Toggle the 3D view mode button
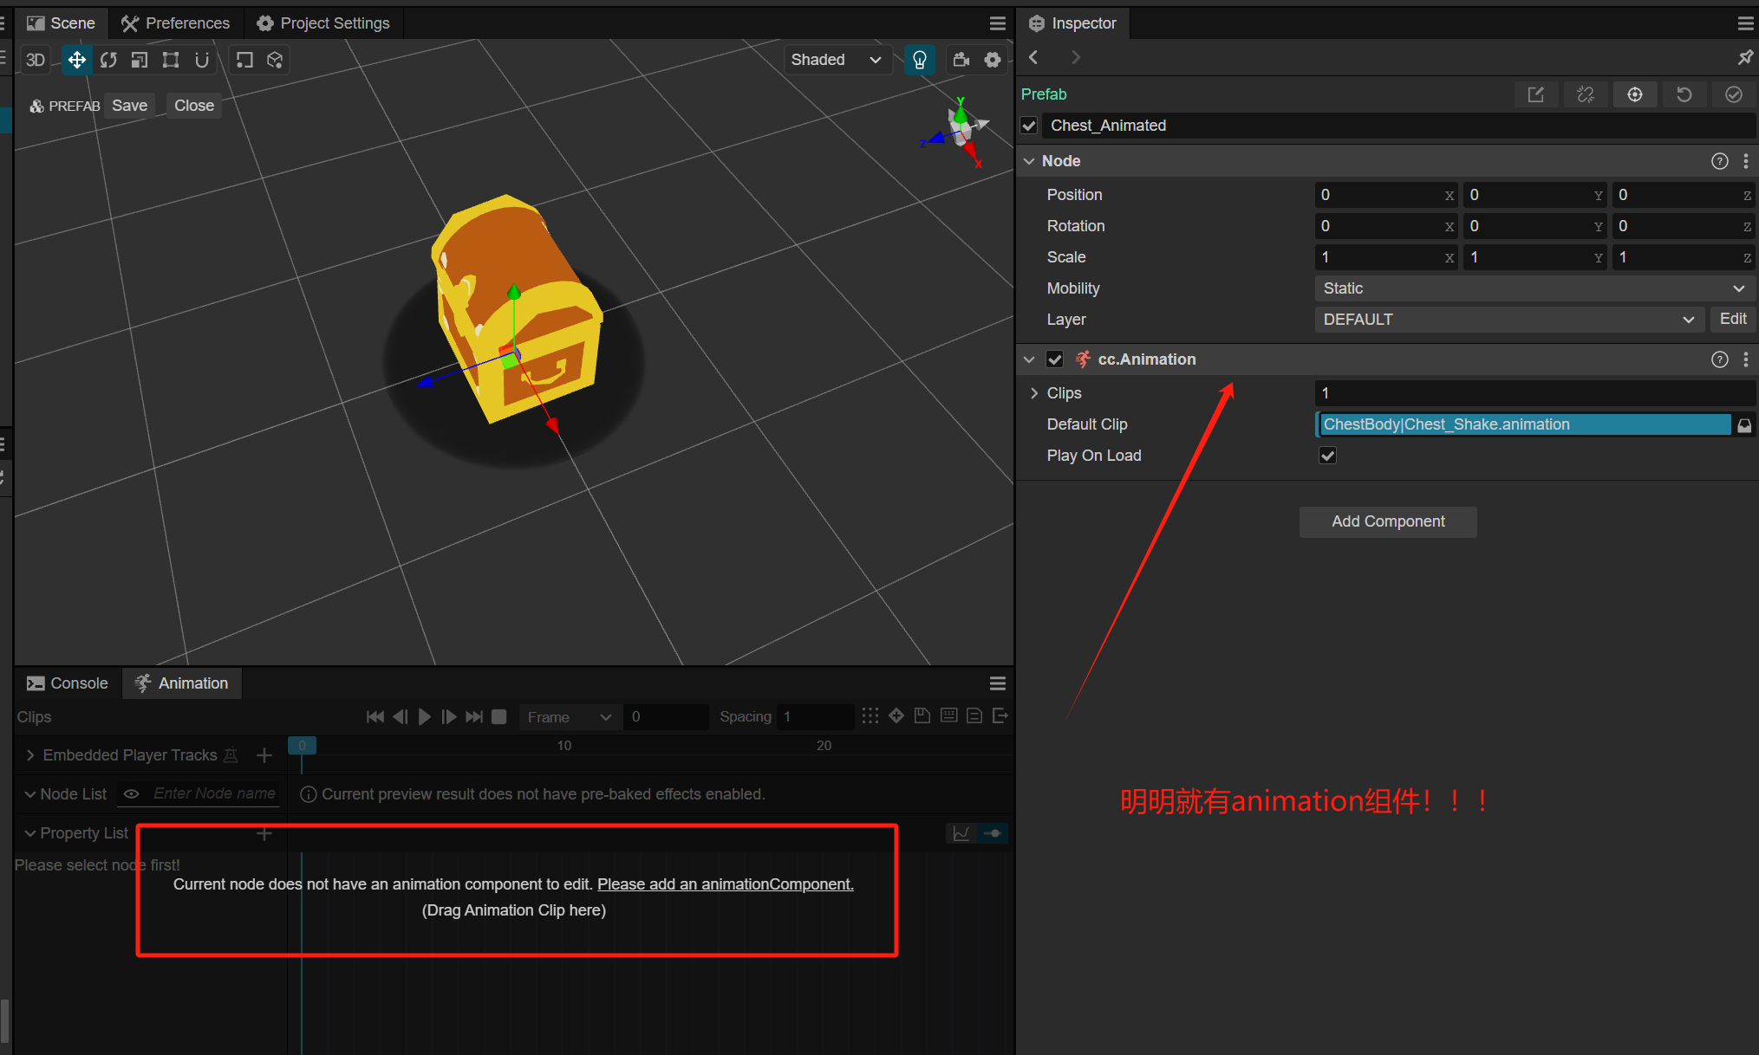1759x1055 pixels. pos(36,60)
